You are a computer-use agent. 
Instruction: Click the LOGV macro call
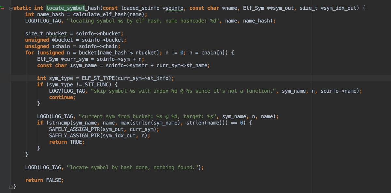pyautogui.click(x=55, y=91)
